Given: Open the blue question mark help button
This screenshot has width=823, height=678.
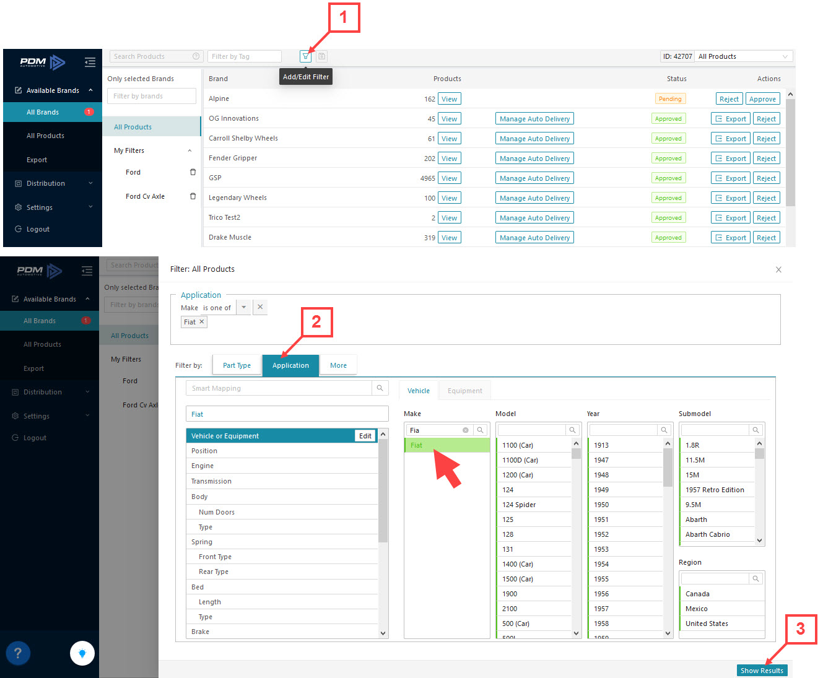Looking at the screenshot, I should [x=18, y=653].
